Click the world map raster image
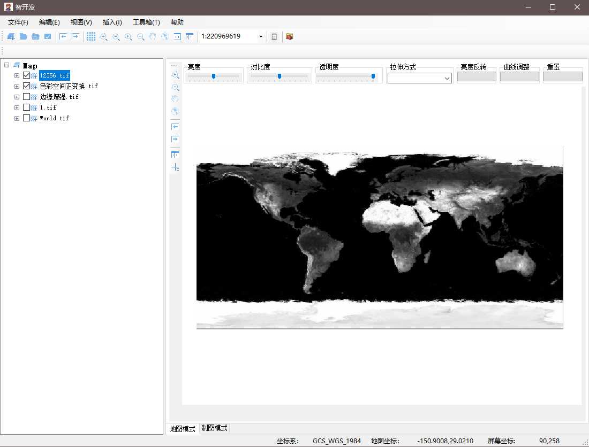Image resolution: width=589 pixels, height=447 pixels. 380,238
